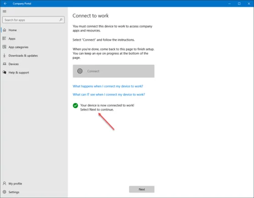Screen dimensions: 254x198
Task: Click the My profile person icon
Action: pyautogui.click(x=5, y=183)
